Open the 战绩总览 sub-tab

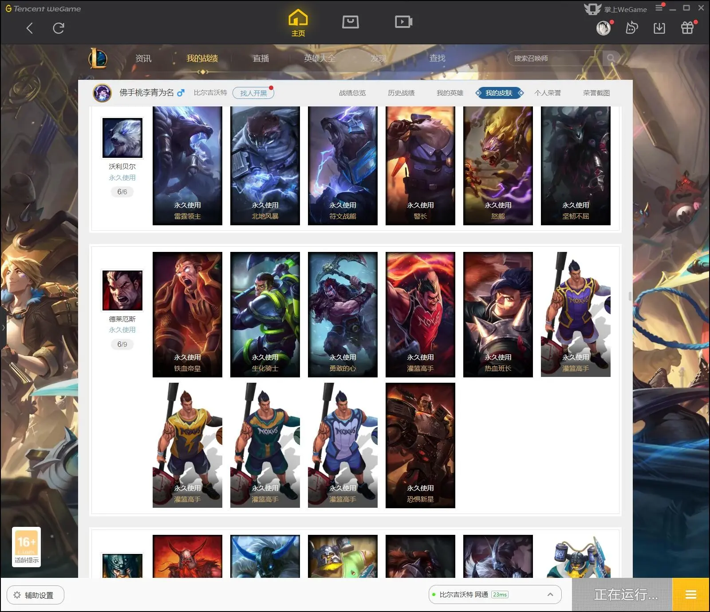point(352,93)
